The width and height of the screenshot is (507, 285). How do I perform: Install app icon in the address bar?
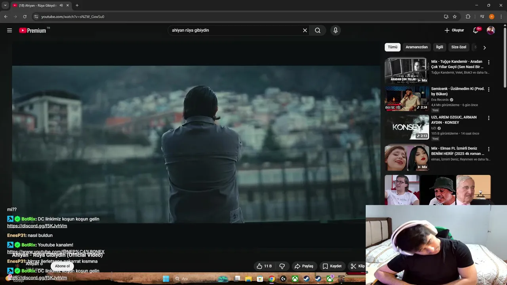pyautogui.click(x=446, y=17)
